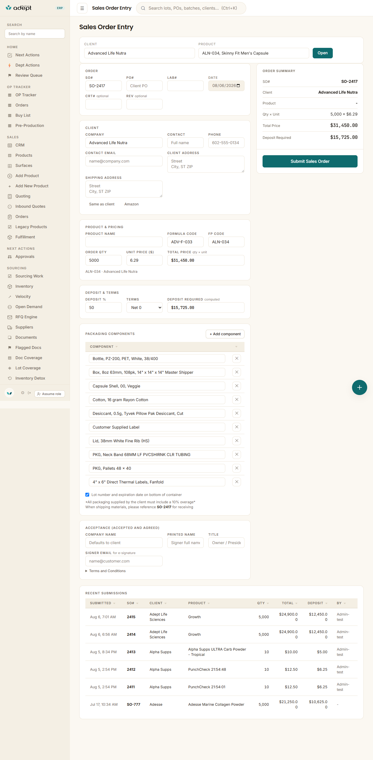Click the Unit Price field

pyautogui.click(x=144, y=260)
